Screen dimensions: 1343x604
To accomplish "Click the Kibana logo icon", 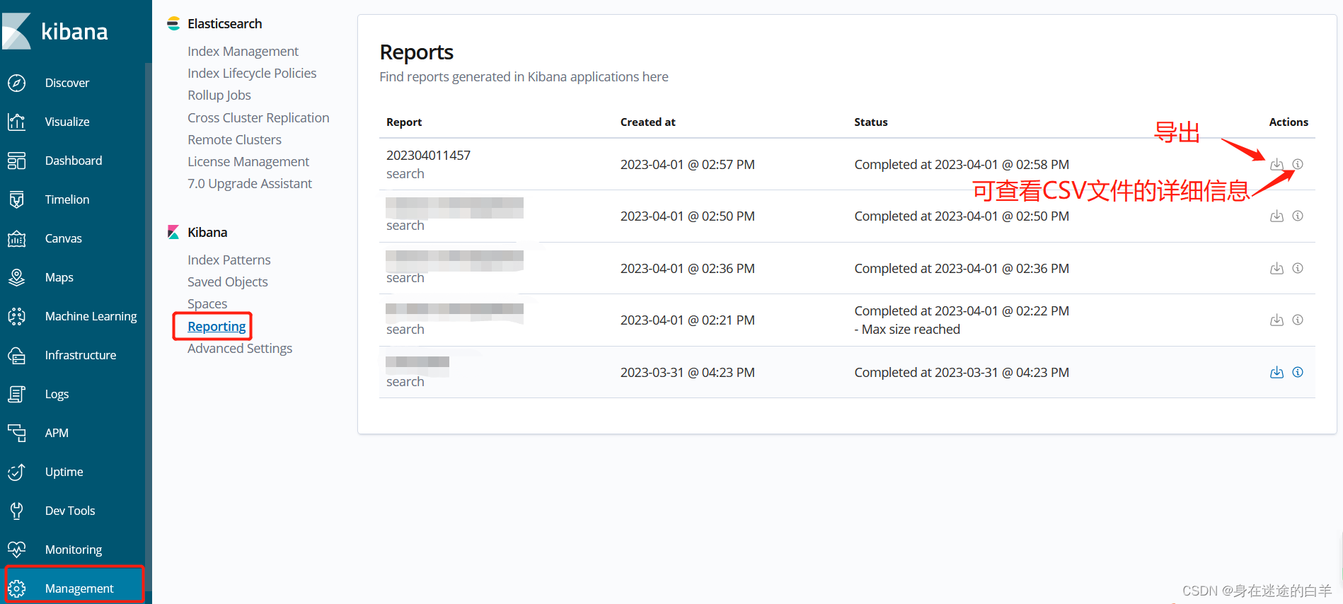I will 16,31.
